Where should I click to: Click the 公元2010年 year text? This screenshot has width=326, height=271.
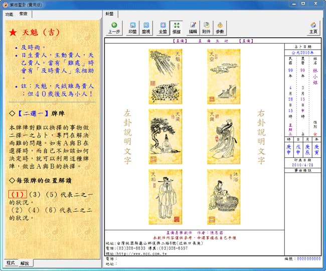[x=303, y=53]
